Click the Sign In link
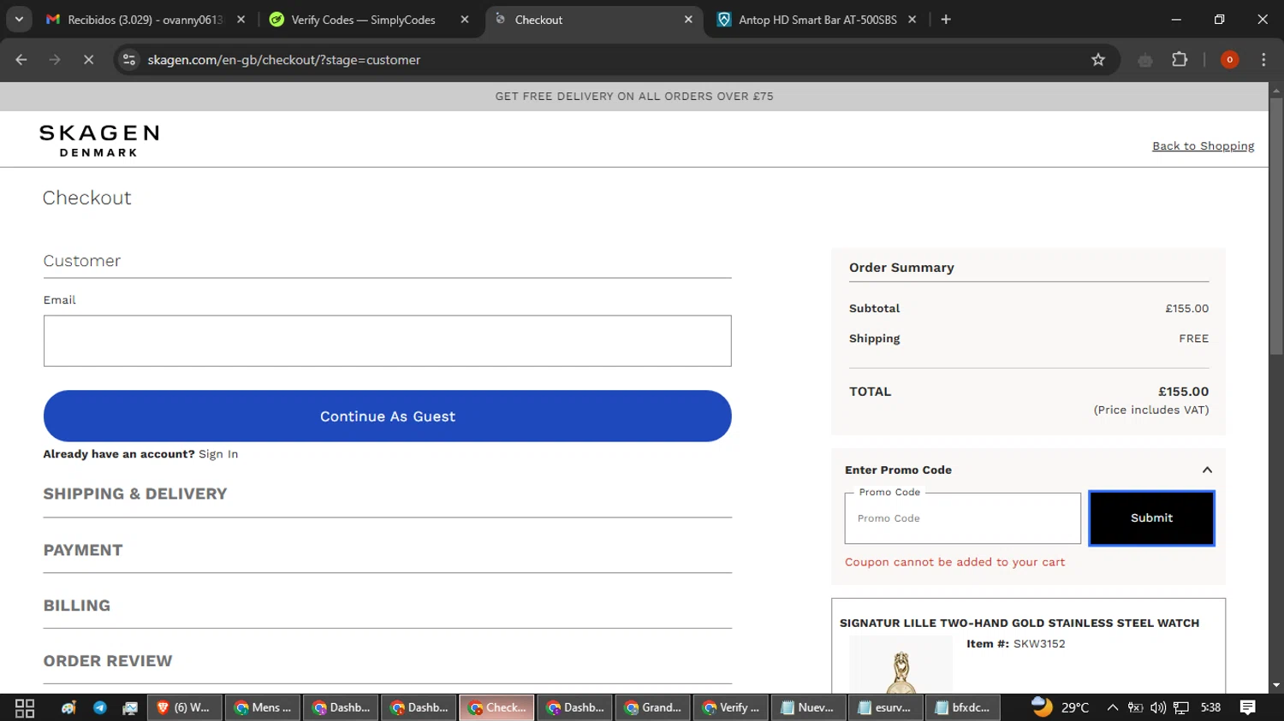 (218, 454)
